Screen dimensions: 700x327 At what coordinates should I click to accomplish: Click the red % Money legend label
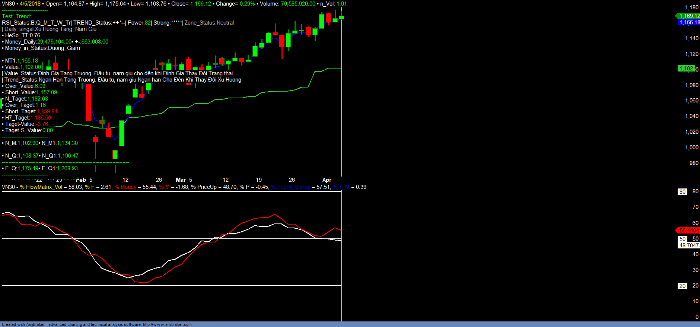click(125, 187)
